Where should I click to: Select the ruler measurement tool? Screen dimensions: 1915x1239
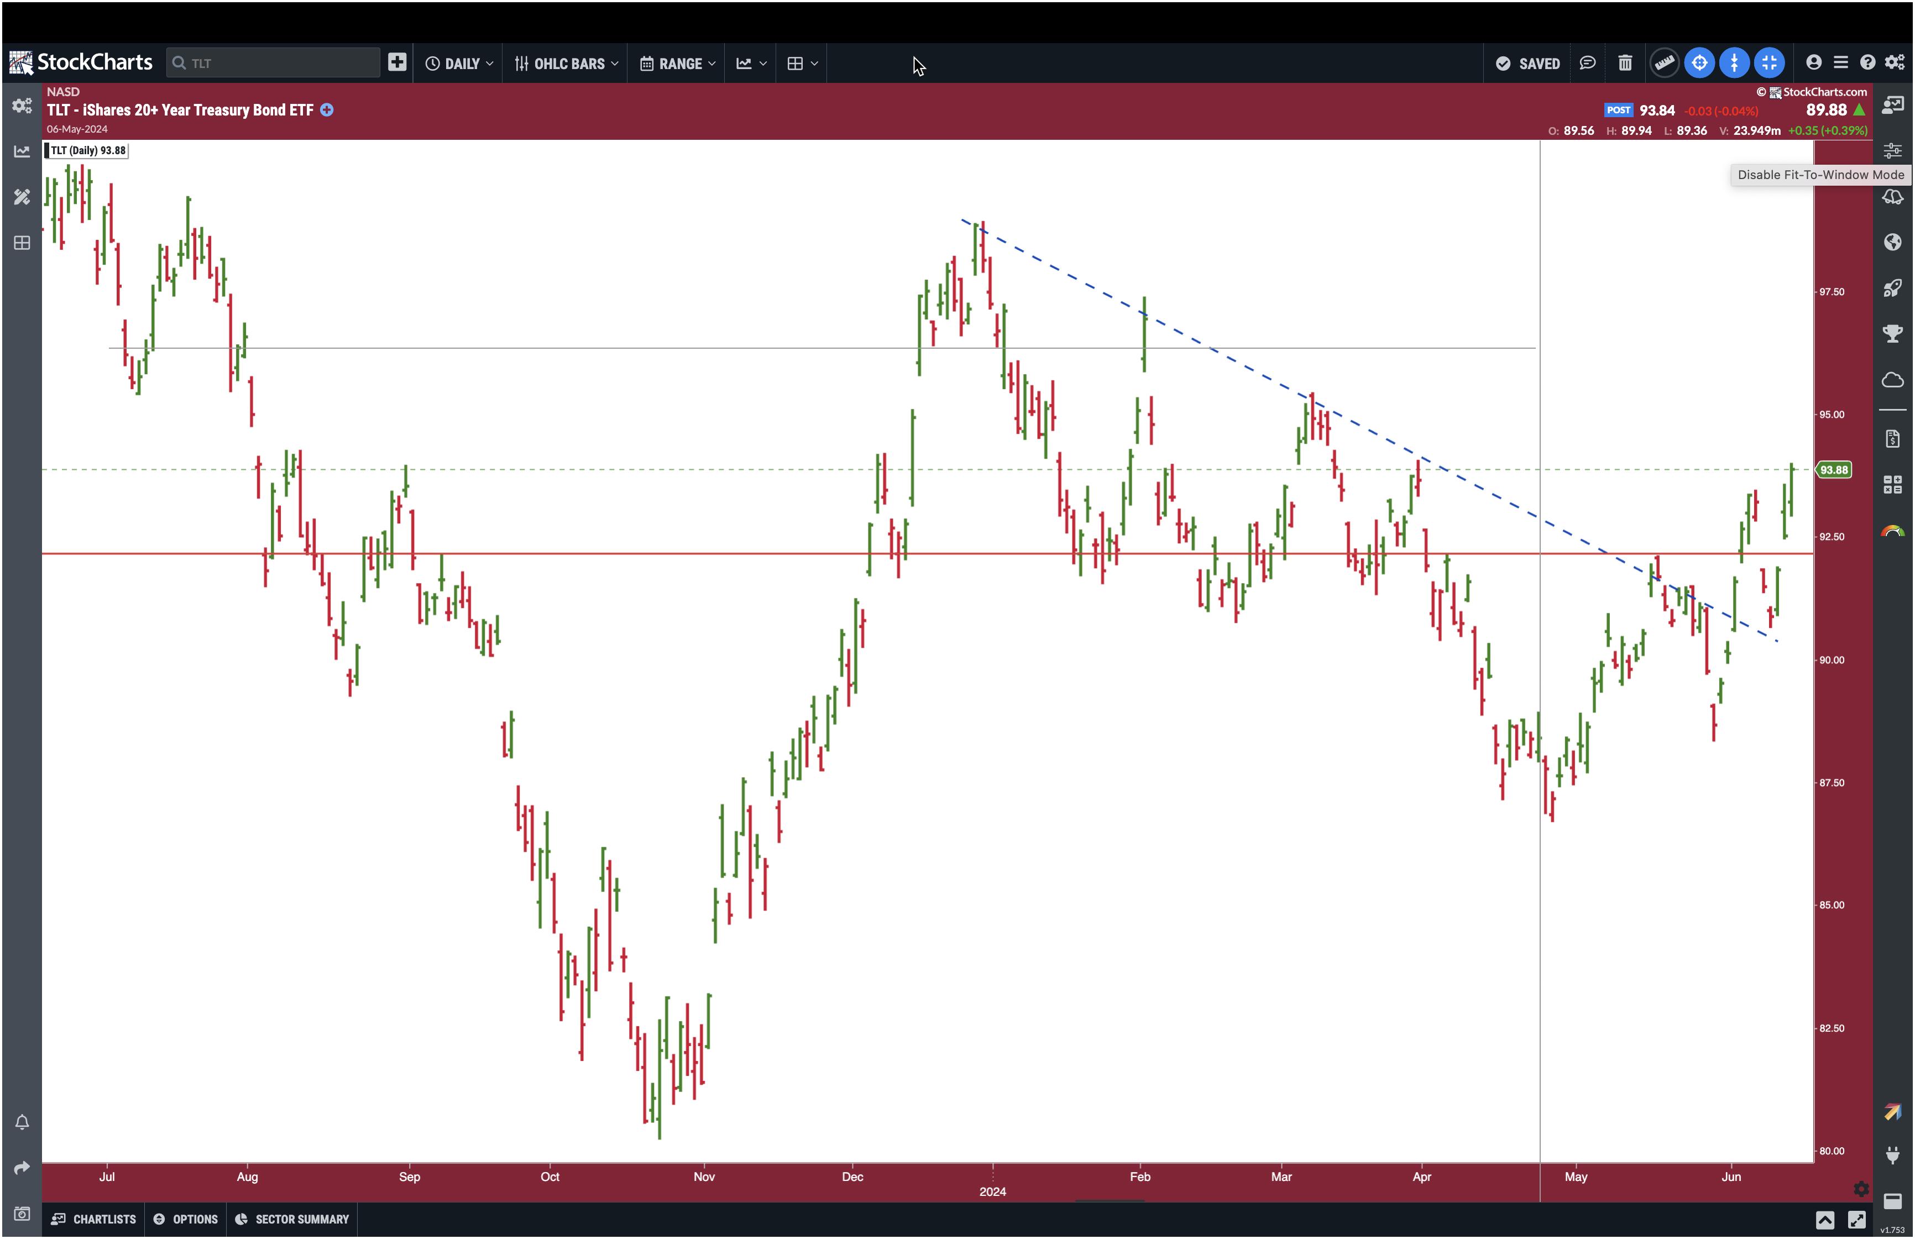[1664, 63]
